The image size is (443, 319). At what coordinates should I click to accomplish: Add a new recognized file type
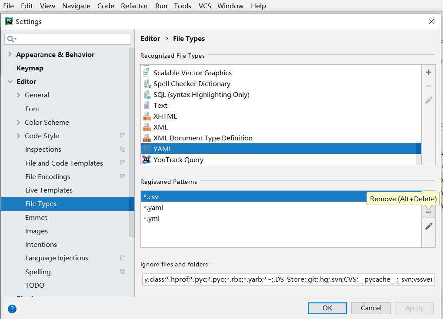pos(429,72)
